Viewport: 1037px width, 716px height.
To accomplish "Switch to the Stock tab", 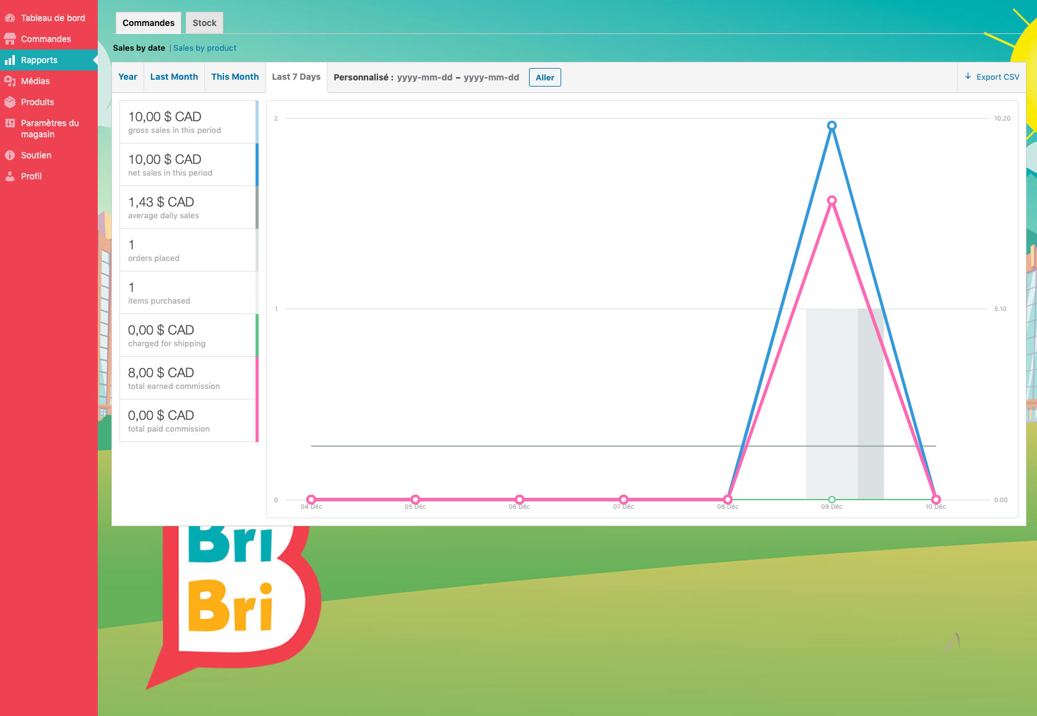I will pos(204,23).
